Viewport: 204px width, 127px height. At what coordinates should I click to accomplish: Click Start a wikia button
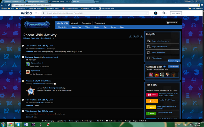click(x=176, y=13)
